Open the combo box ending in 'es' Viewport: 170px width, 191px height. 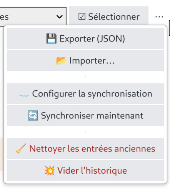32,17
